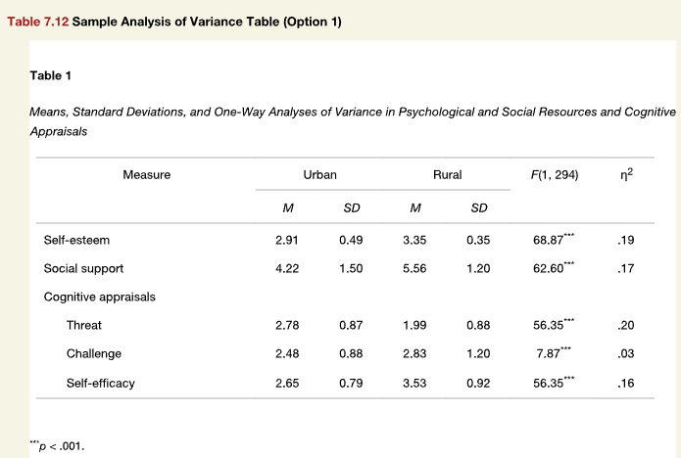Select the "Rural" column group header
The image size is (681, 458).
(447, 175)
